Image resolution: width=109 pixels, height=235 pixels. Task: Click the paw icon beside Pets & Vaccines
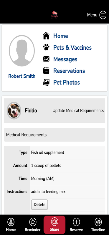pyautogui.click(x=46, y=47)
